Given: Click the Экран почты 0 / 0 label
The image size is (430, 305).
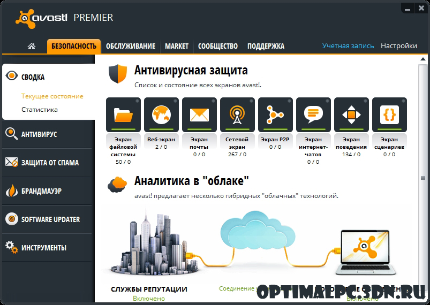Looking at the screenshot, I should (x=199, y=147).
